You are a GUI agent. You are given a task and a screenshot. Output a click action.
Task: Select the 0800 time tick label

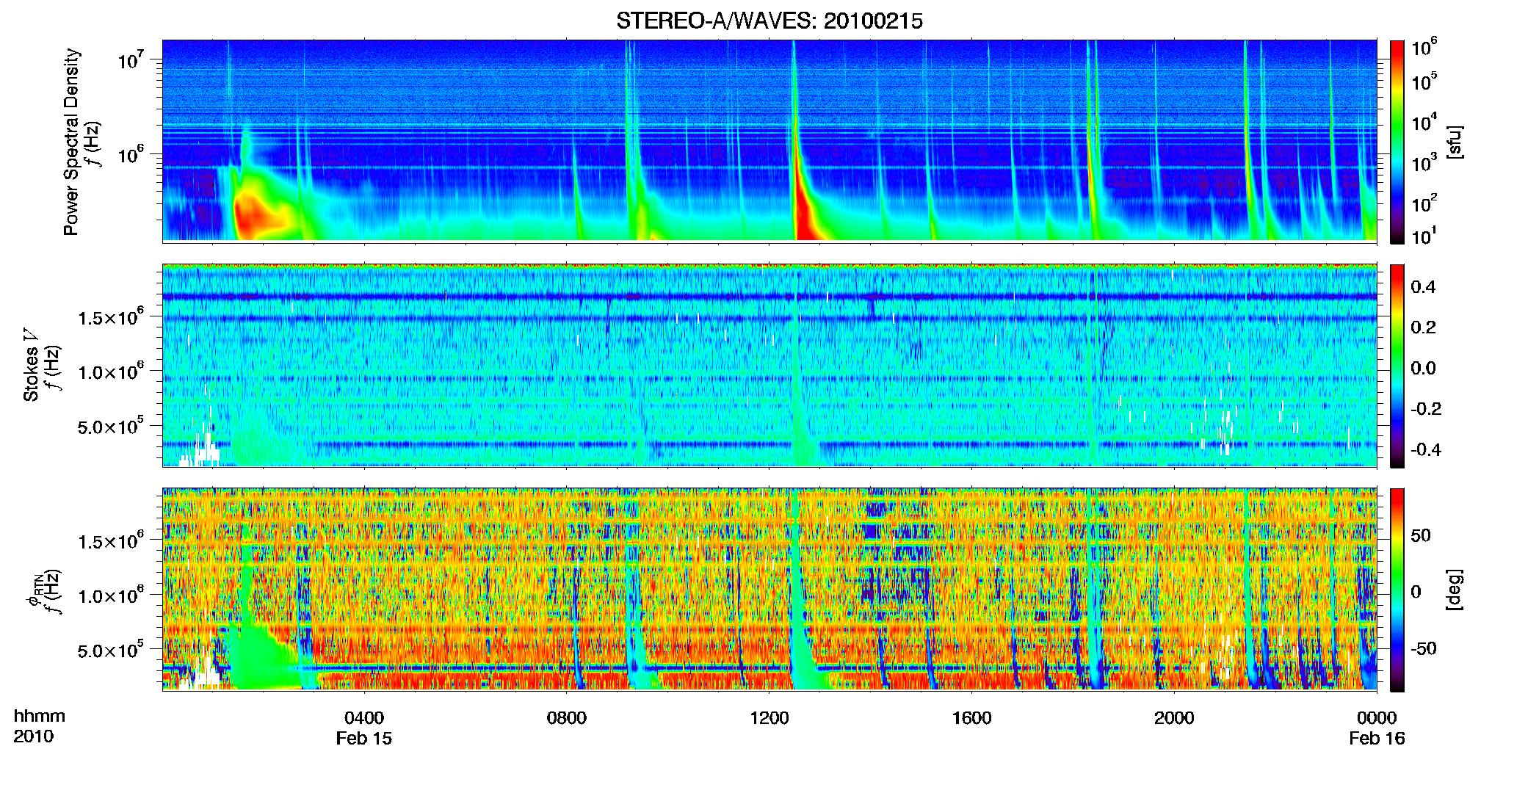567,718
